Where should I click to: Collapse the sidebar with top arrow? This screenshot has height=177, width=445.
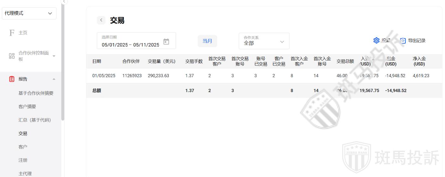tap(65, 2)
